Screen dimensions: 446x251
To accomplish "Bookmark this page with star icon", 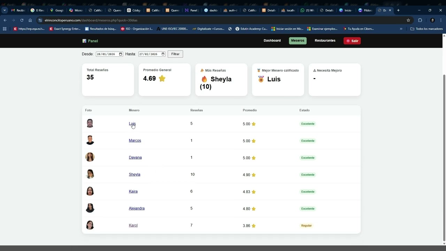I will [408, 20].
